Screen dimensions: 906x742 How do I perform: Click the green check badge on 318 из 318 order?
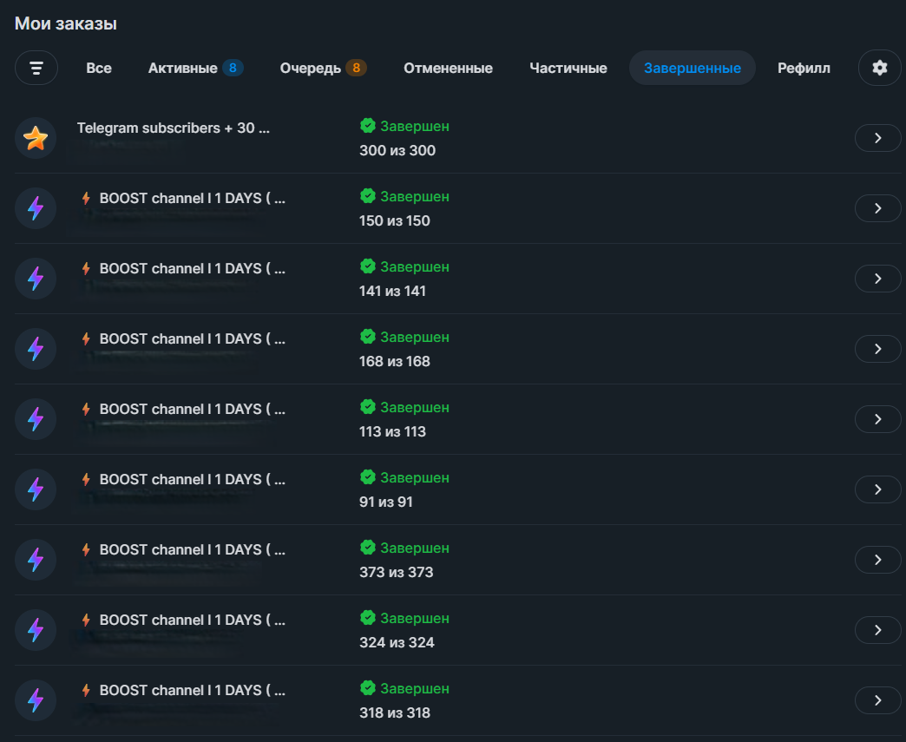[x=367, y=688]
